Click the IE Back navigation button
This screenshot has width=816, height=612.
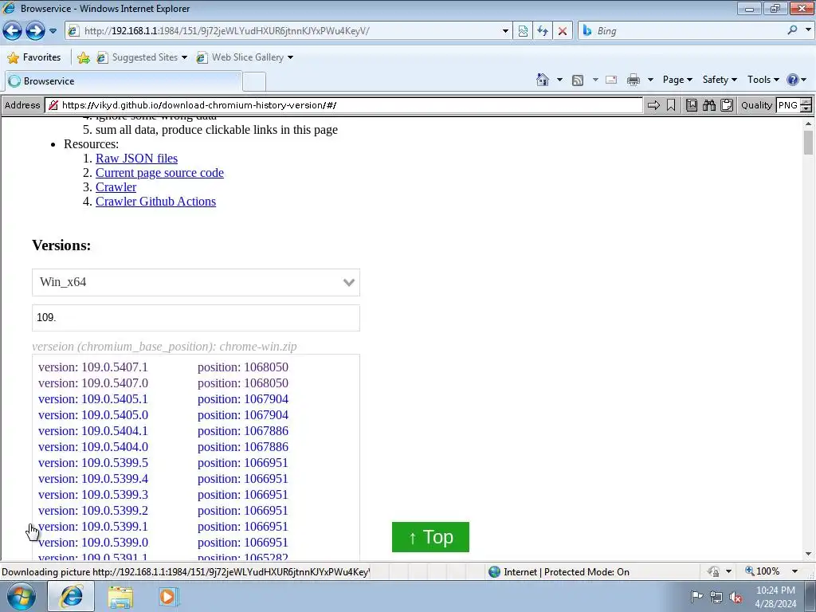coord(13,31)
